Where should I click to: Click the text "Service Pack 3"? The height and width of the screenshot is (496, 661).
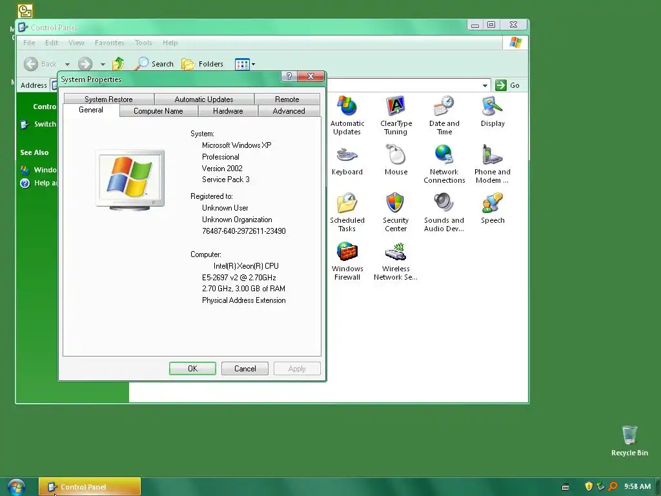coord(225,180)
